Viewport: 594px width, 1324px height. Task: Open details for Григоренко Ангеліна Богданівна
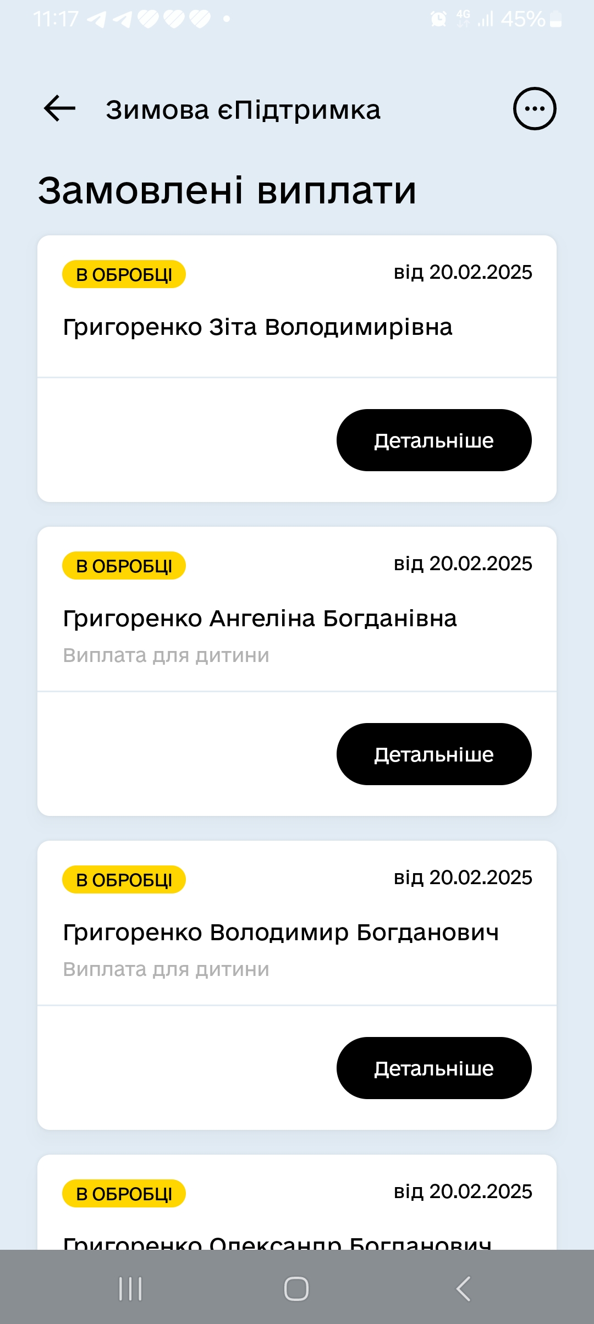433,754
